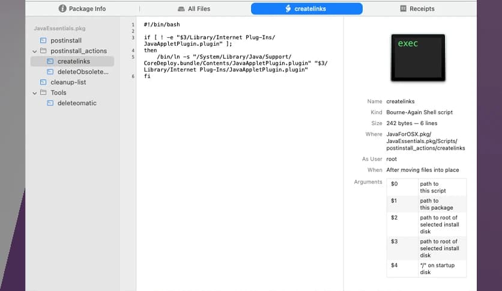The height and width of the screenshot is (291, 502).
Task: Click the 'then' line of the script
Action: (x=150, y=51)
